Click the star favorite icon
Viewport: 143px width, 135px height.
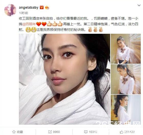(x=14, y=132)
